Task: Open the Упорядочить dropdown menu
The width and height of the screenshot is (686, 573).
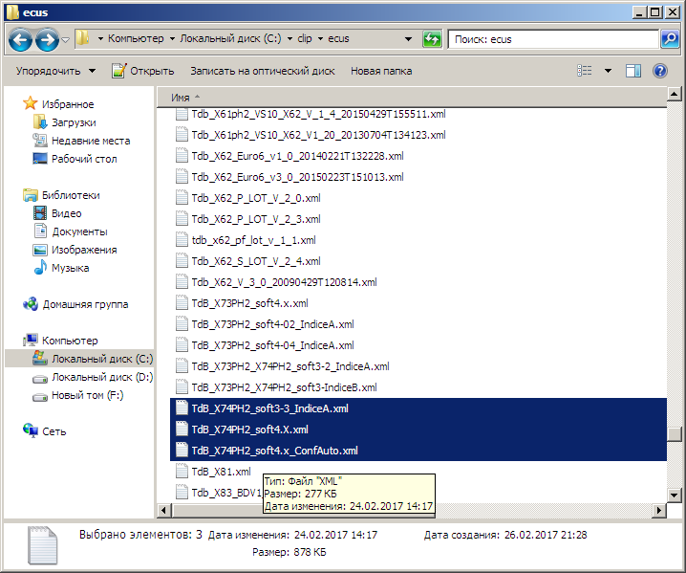Action: click(x=55, y=71)
